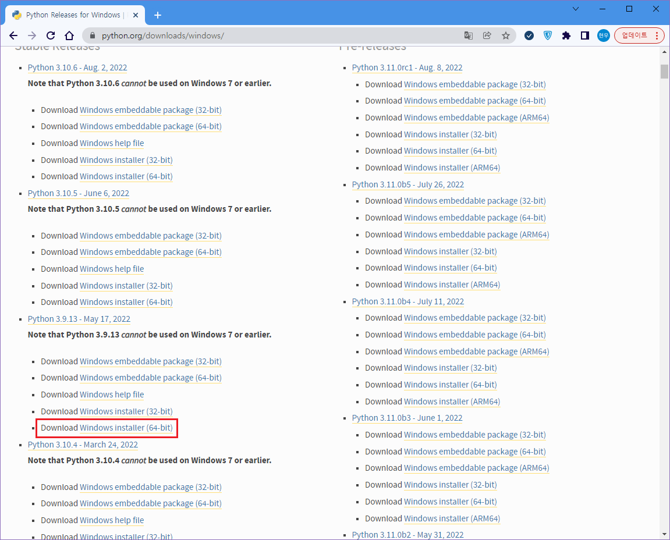Open the Python 3.11.0b3 - June 1, 2022 link

pos(407,418)
